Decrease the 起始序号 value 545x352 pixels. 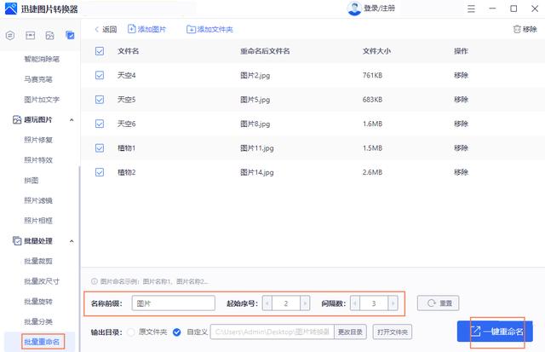pos(267,303)
